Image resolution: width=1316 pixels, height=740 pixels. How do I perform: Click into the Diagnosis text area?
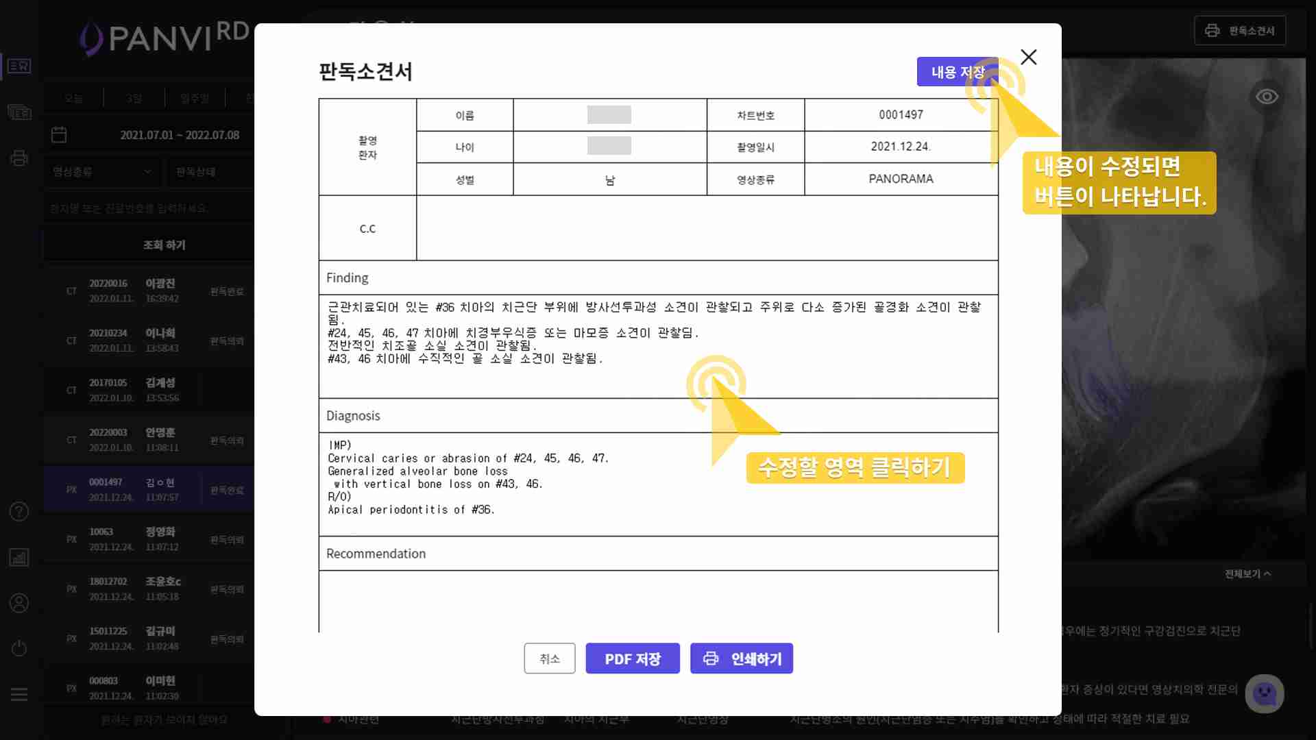(658, 484)
